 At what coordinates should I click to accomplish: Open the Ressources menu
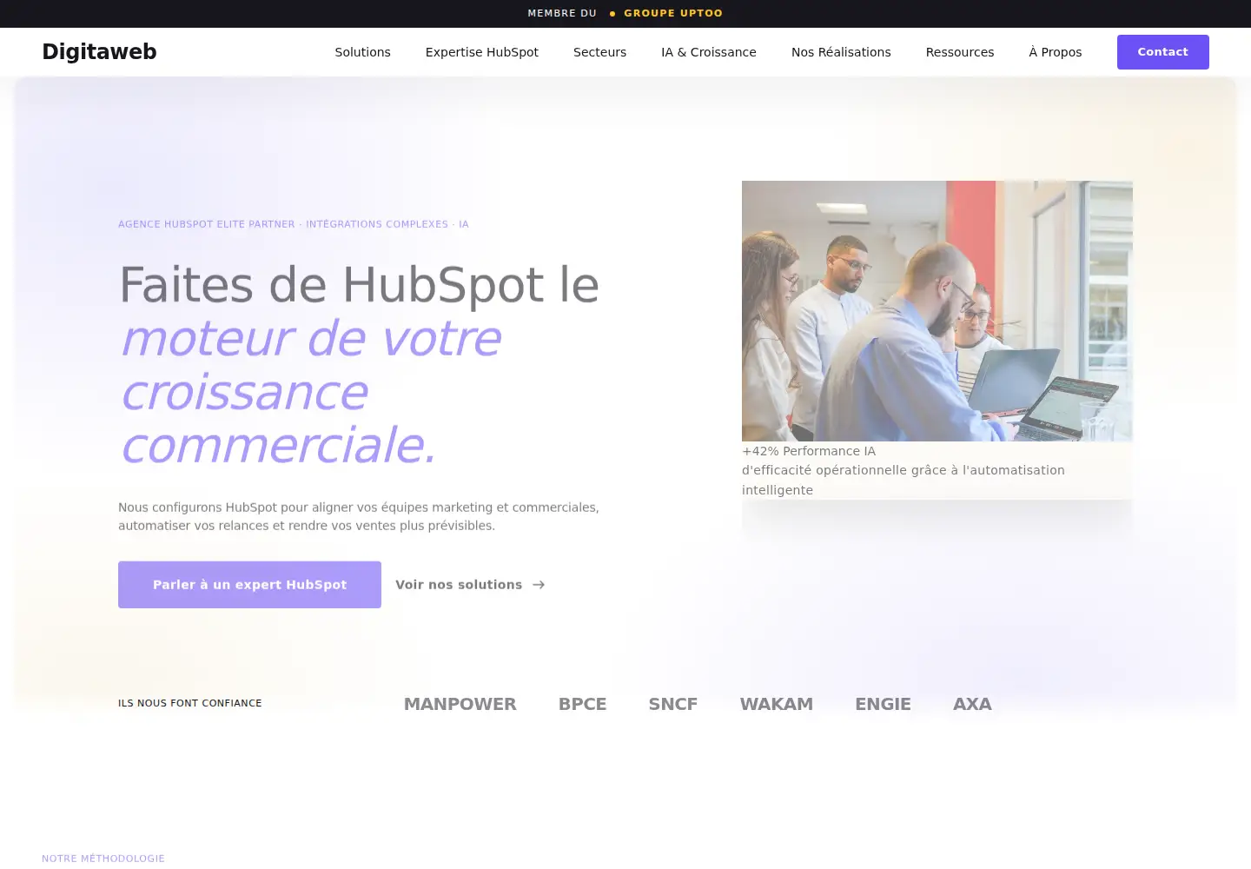click(x=960, y=52)
